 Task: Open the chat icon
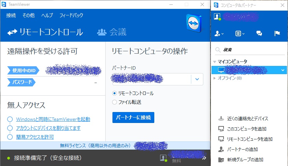259,33
